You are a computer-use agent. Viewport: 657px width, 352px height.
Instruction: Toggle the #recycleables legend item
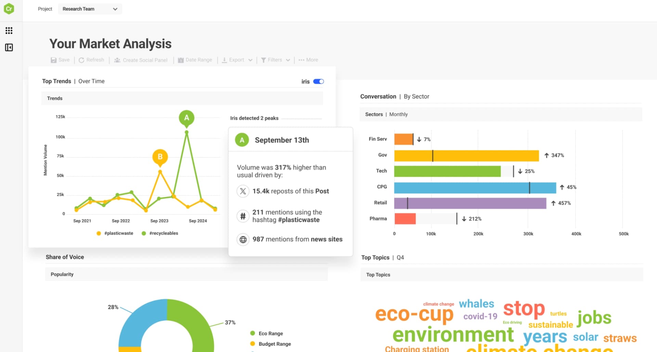coord(160,233)
